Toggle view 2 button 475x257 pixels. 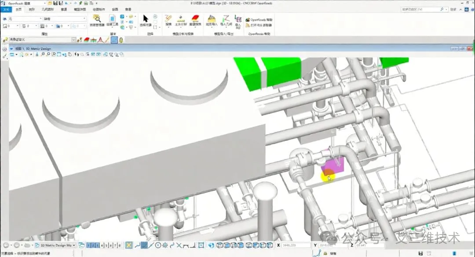93,245
